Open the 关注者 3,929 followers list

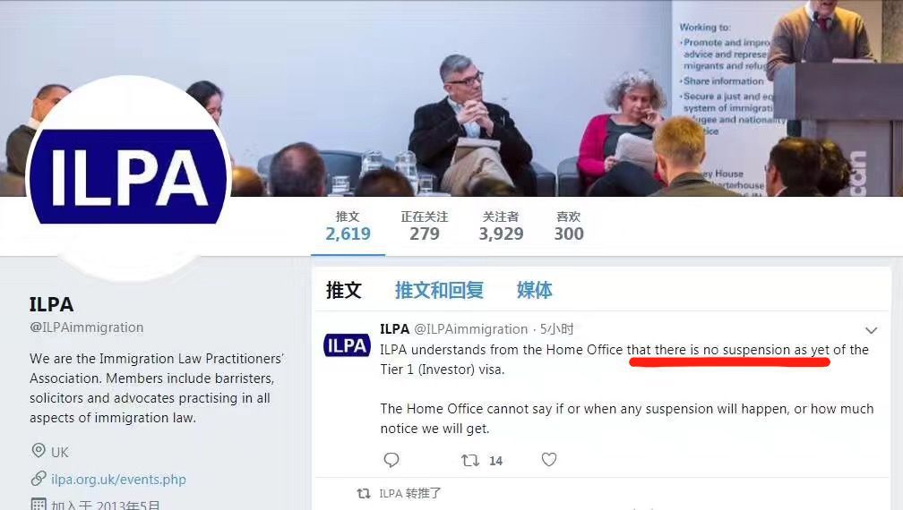[501, 226]
